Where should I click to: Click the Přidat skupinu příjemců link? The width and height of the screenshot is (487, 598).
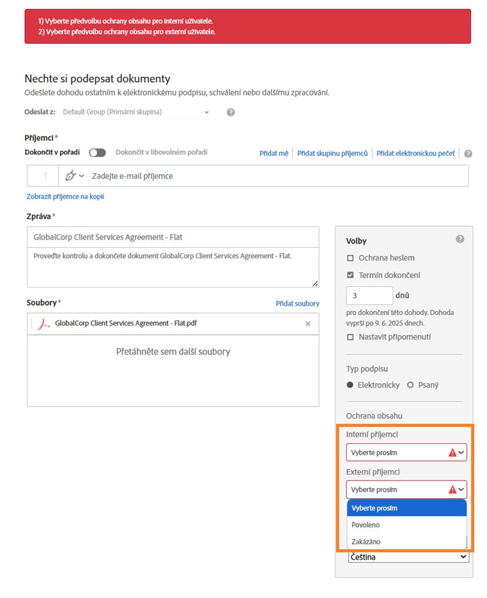[x=332, y=153]
